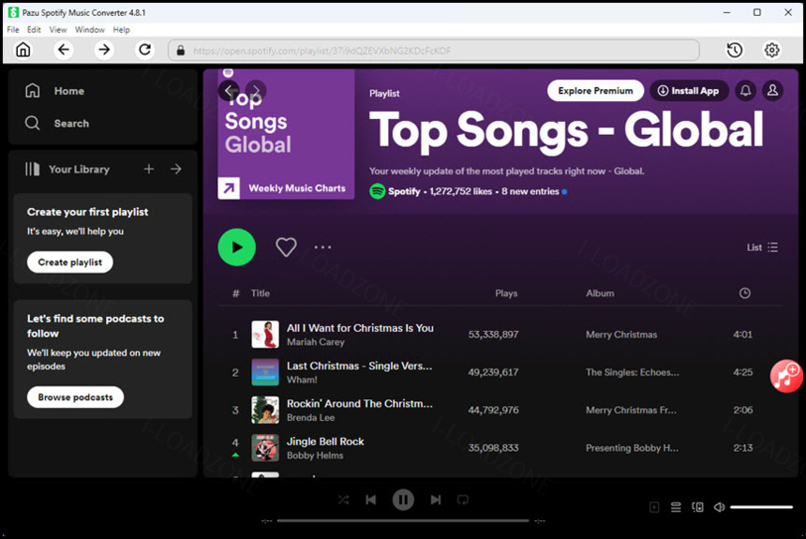Image resolution: width=806 pixels, height=539 pixels.
Task: Open the Merry Christmas album in row 1
Action: pyautogui.click(x=621, y=335)
